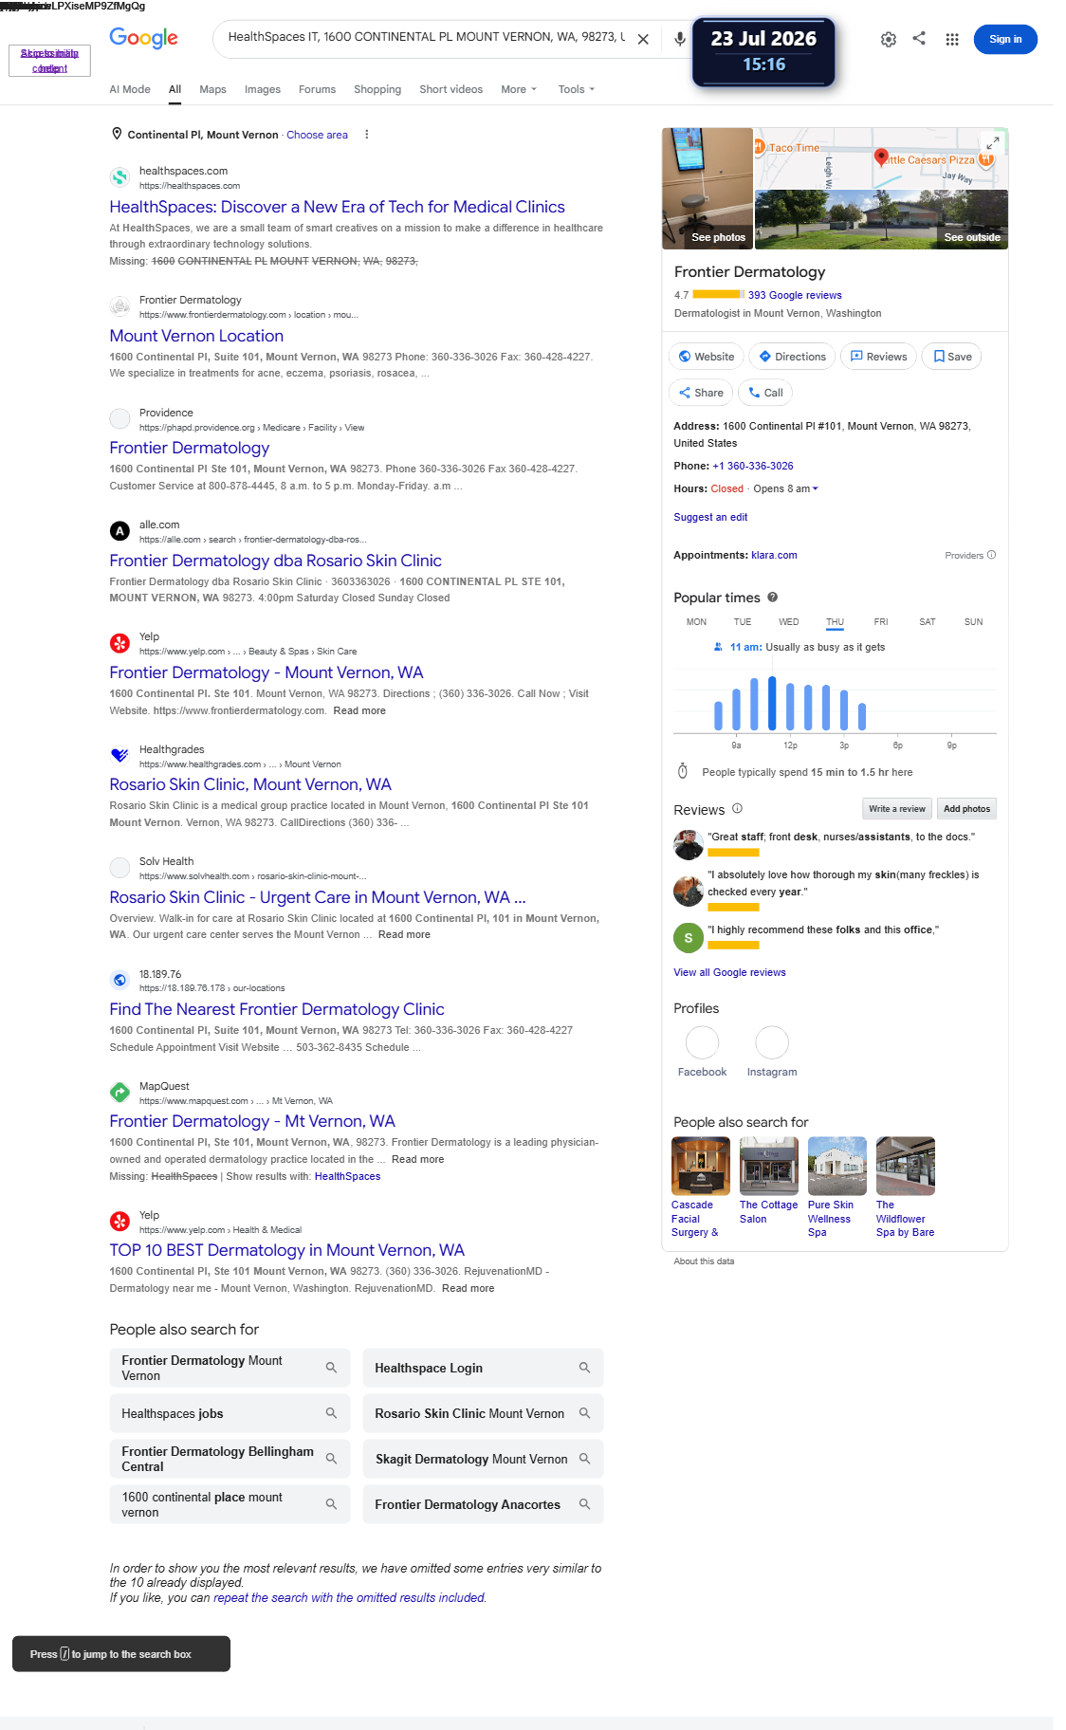Click the search icon next to Healthspaces jobs

point(331,1413)
